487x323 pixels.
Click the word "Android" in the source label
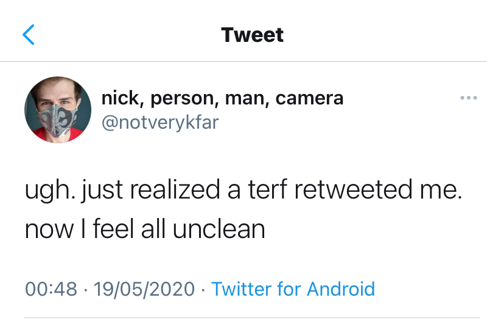(x=342, y=288)
